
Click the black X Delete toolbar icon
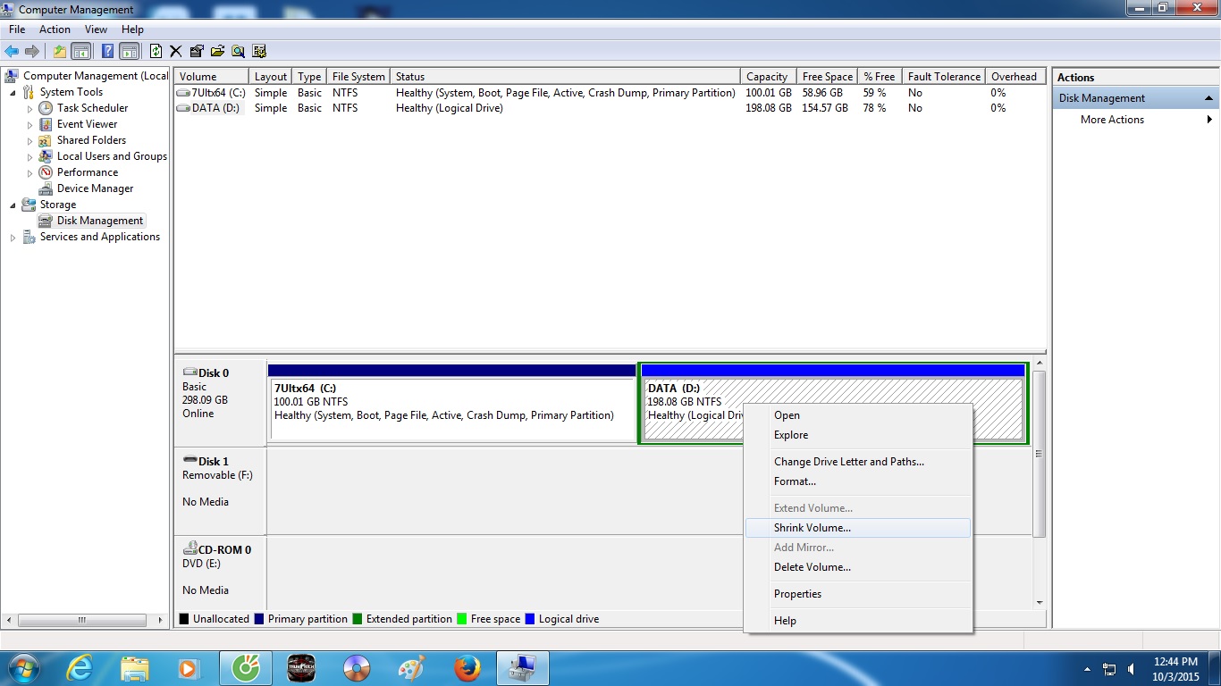pyautogui.click(x=176, y=51)
